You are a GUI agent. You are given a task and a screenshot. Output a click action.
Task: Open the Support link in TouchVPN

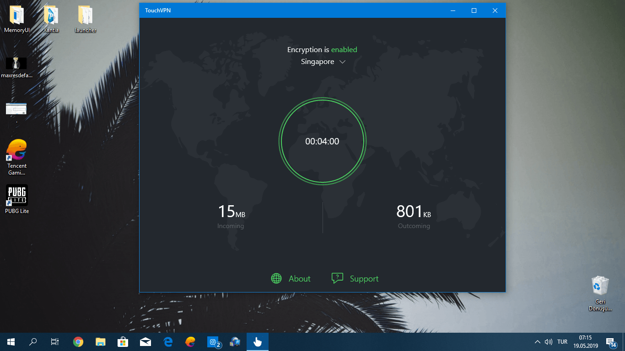tap(364, 279)
